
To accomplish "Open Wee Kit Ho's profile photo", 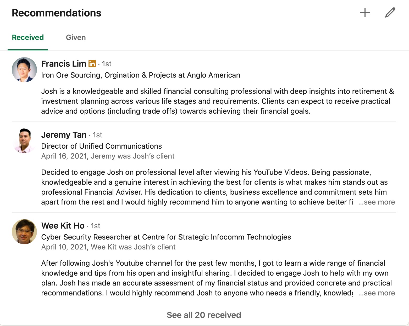I will [x=24, y=232].
